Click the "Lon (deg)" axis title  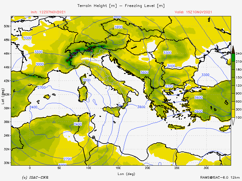126,174
